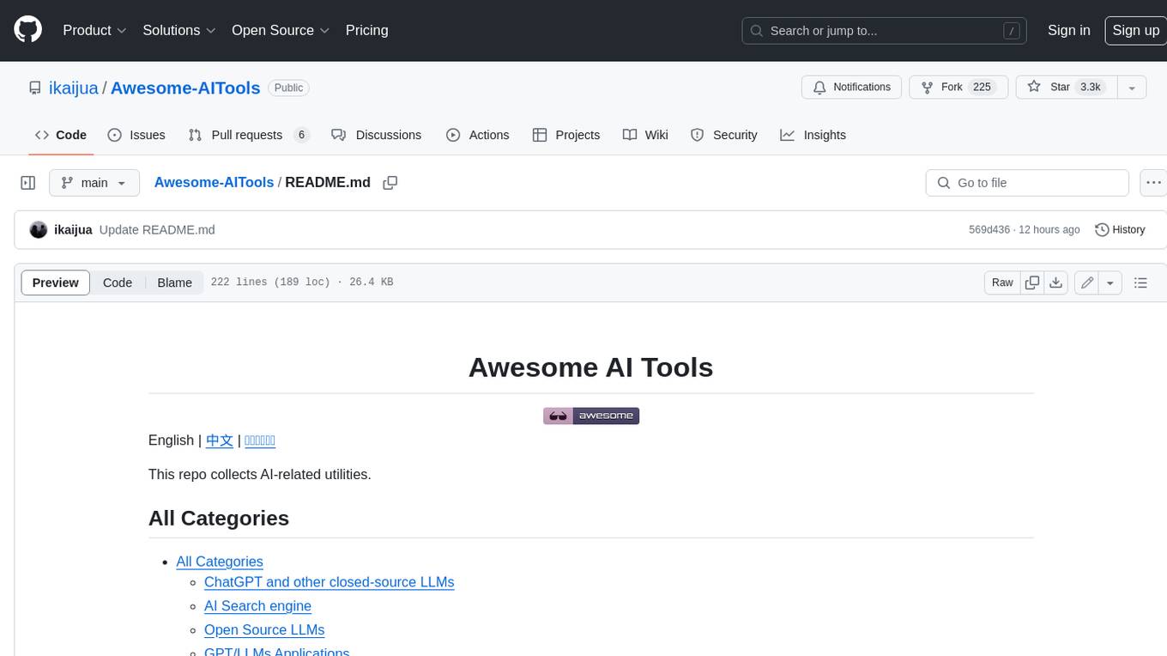Open Awesome-AITools breadcrumb link
1167x656 pixels.
point(214,183)
